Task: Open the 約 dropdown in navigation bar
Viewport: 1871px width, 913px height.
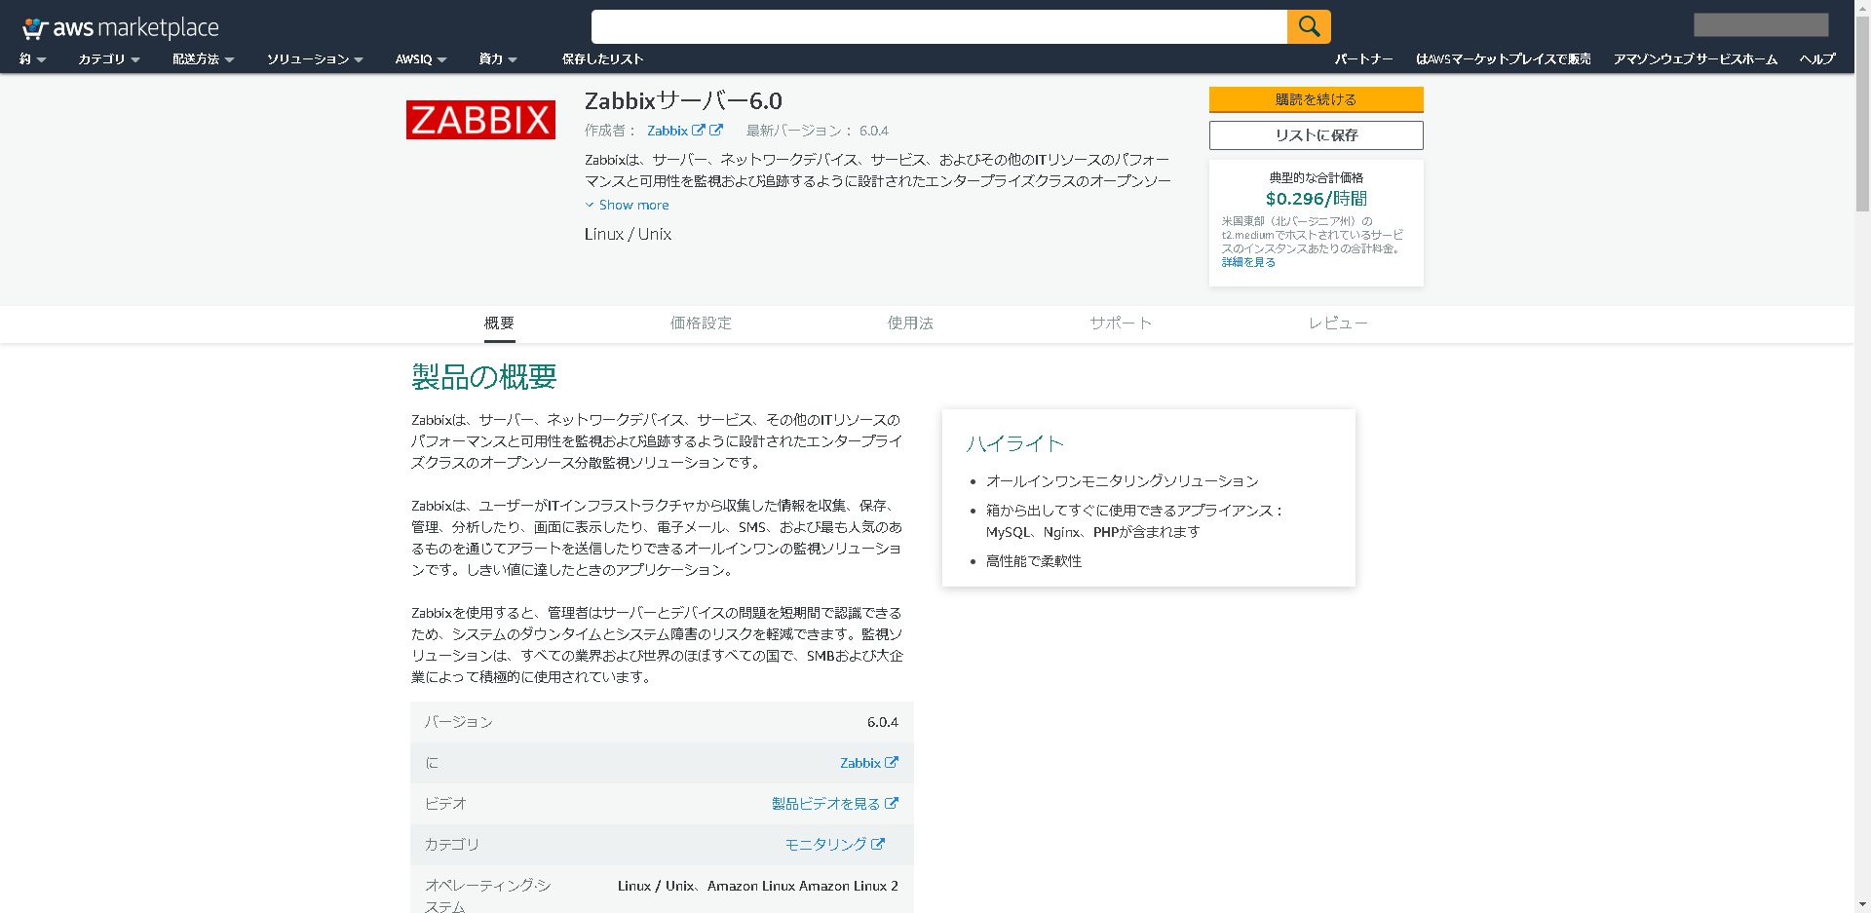Action: [x=32, y=59]
